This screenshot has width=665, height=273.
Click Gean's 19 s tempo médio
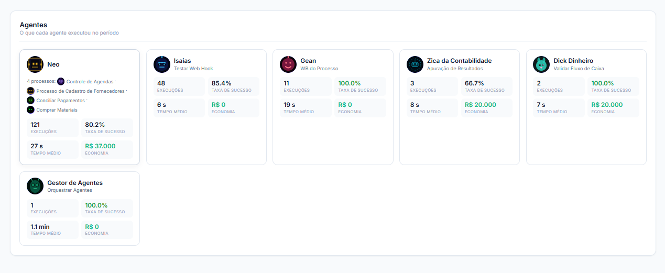click(x=290, y=105)
